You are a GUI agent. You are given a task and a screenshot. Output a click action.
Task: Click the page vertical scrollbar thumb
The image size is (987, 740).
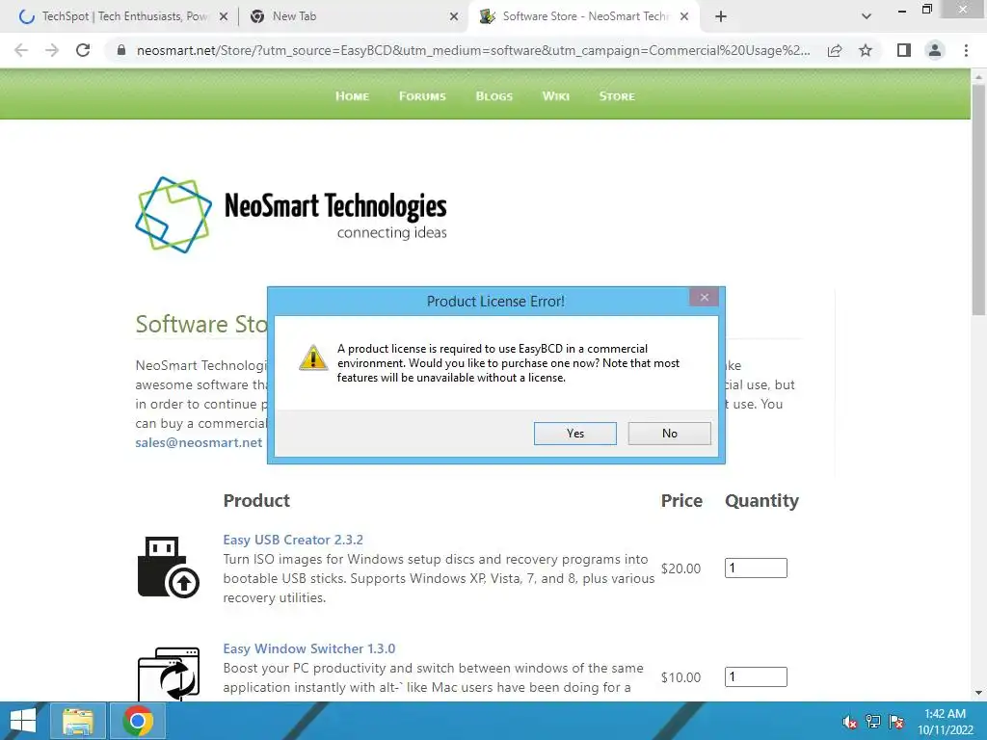click(x=978, y=200)
